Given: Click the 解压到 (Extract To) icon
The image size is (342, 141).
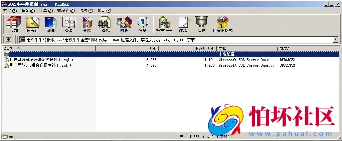Looking at the screenshot, I should 32,24.
